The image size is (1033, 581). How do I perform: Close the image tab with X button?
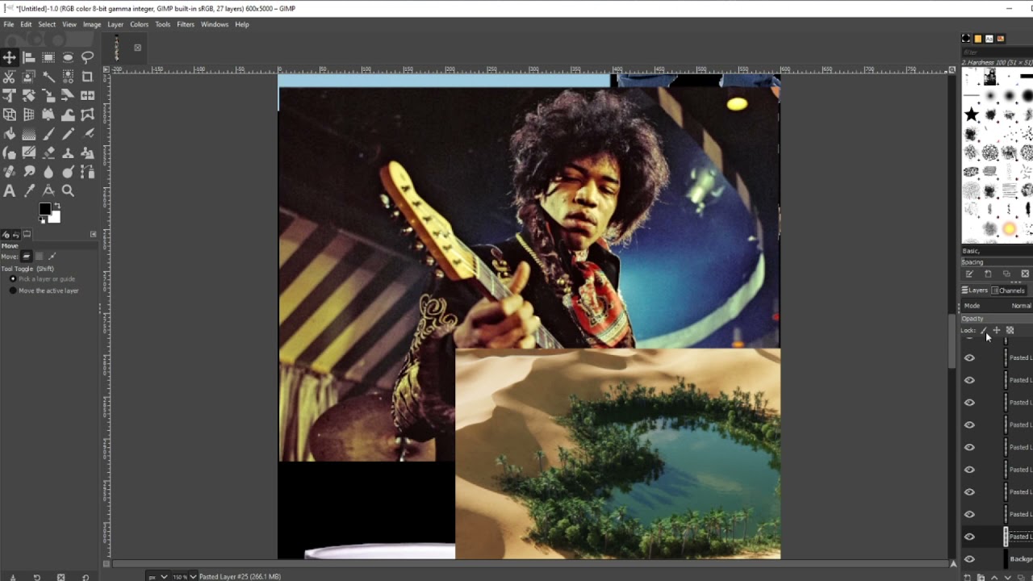(x=137, y=48)
